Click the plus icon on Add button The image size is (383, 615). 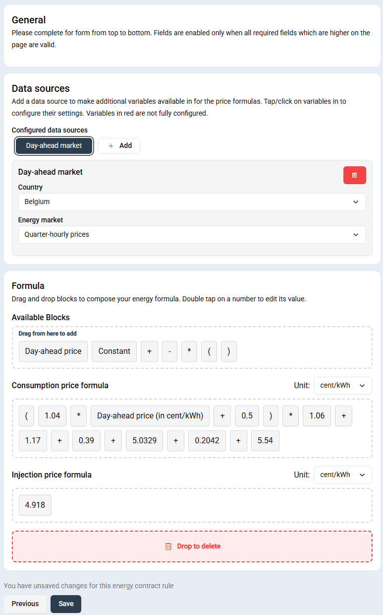110,145
